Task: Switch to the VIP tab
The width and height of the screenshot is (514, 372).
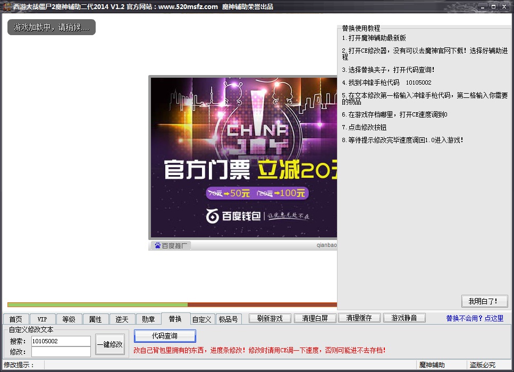Action: click(x=43, y=319)
